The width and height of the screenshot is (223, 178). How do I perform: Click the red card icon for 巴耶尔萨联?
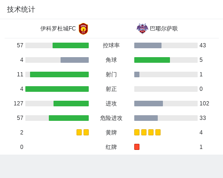tap(137, 147)
